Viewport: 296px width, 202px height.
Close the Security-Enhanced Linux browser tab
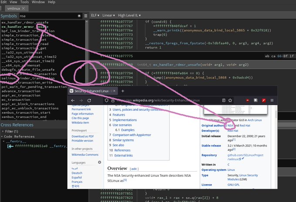114,91
